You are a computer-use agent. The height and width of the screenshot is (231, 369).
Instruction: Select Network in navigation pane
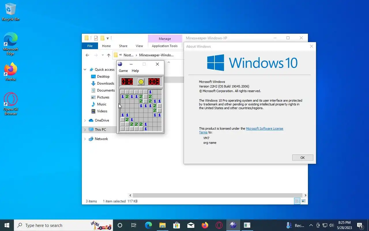point(101,139)
